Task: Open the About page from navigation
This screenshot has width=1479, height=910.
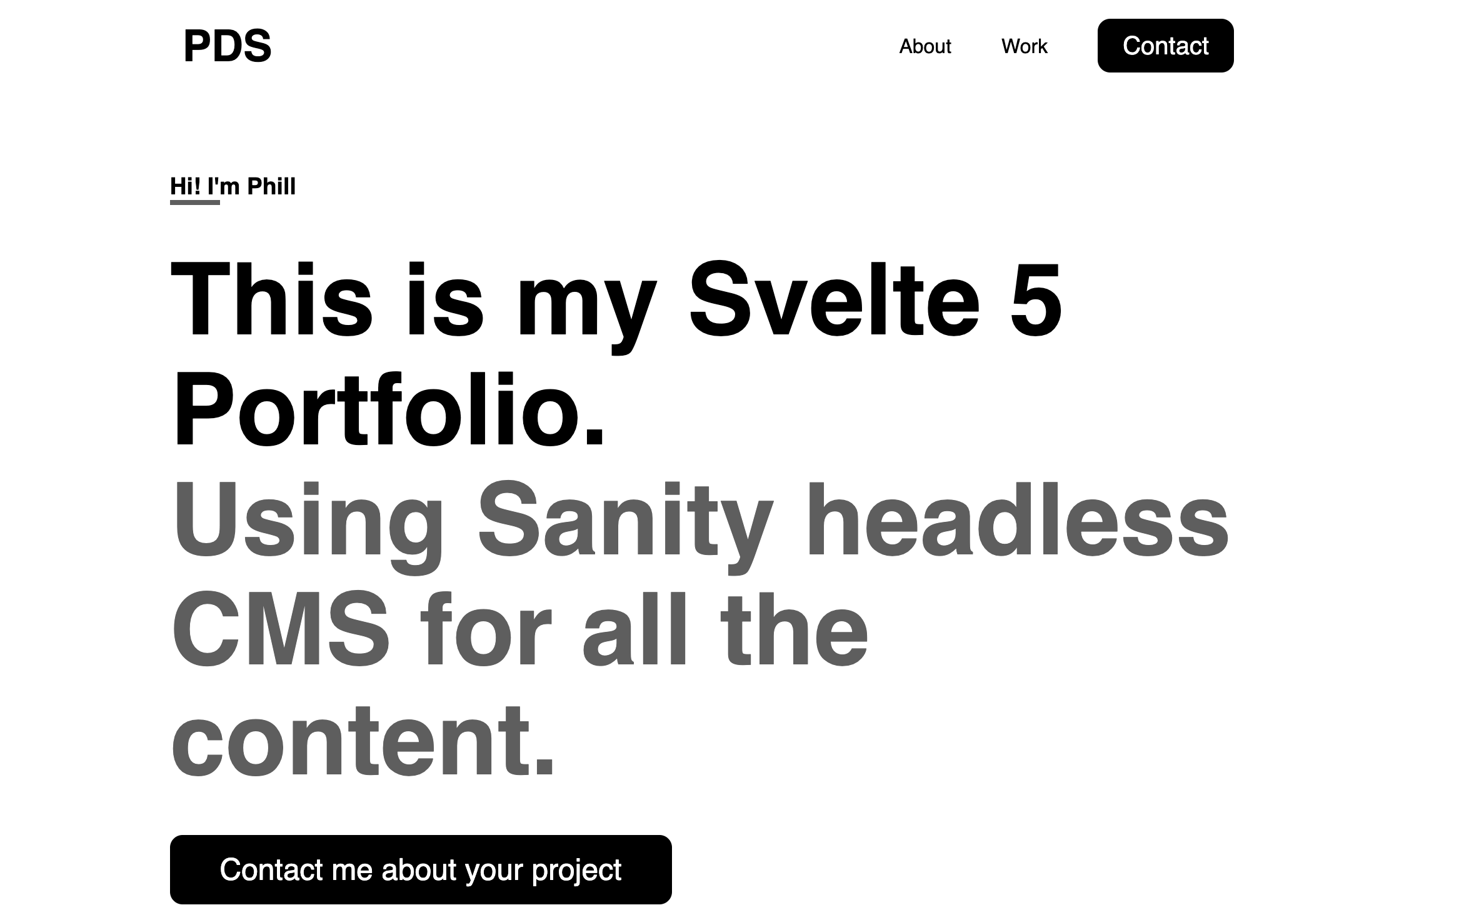Action: (x=925, y=46)
